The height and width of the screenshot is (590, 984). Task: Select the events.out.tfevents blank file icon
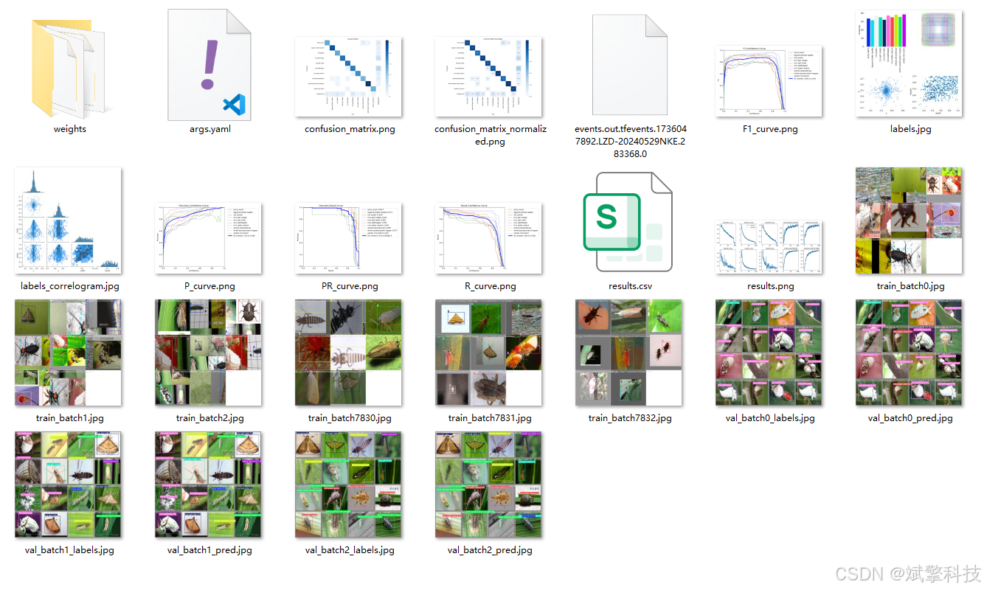tap(630, 64)
